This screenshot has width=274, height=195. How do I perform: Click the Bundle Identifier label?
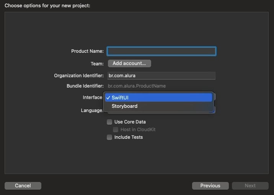click(85, 86)
